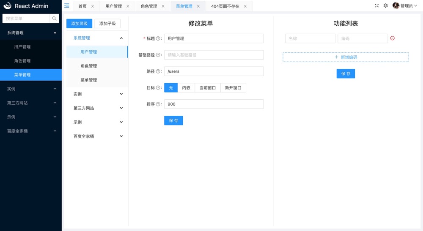Focus the 搜索菜单 search field
This screenshot has width=423, height=231.
26,18
